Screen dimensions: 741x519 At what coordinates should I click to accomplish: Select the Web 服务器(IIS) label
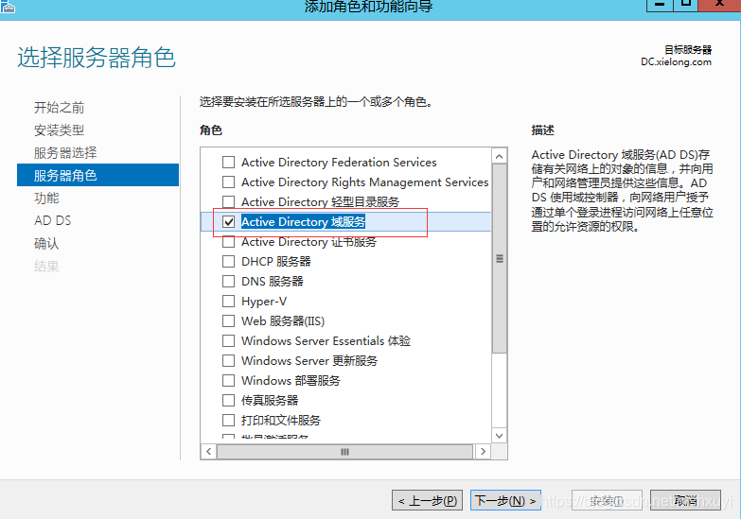[x=283, y=320]
